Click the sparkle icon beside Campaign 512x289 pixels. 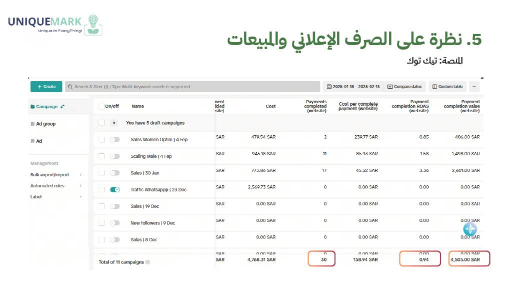tap(62, 107)
